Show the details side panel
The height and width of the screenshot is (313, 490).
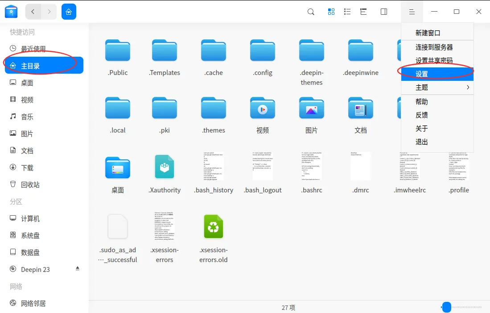[x=384, y=12]
